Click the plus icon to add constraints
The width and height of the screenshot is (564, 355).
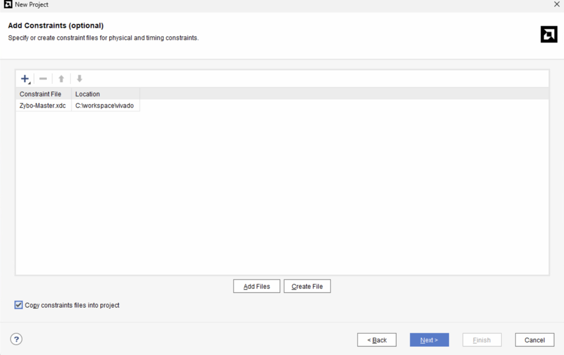pos(25,79)
